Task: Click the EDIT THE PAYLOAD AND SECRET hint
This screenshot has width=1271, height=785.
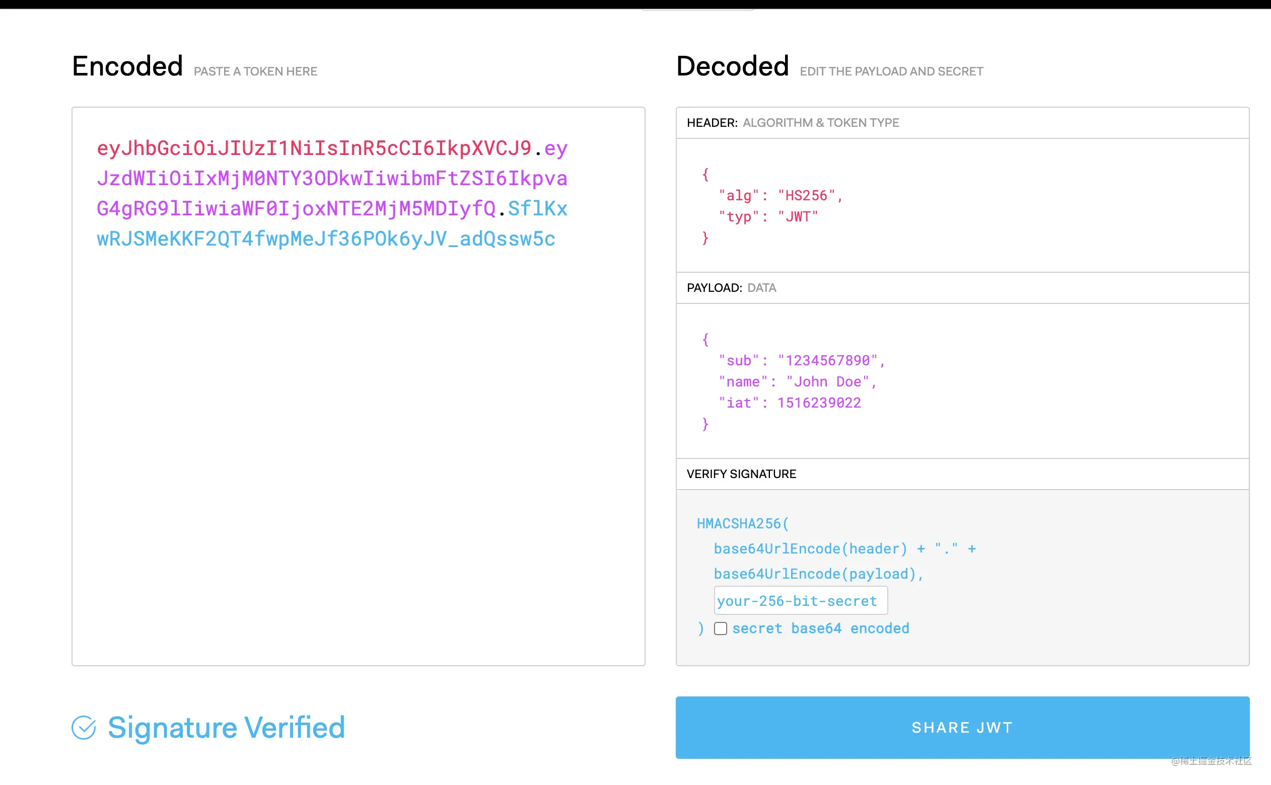Action: (891, 71)
